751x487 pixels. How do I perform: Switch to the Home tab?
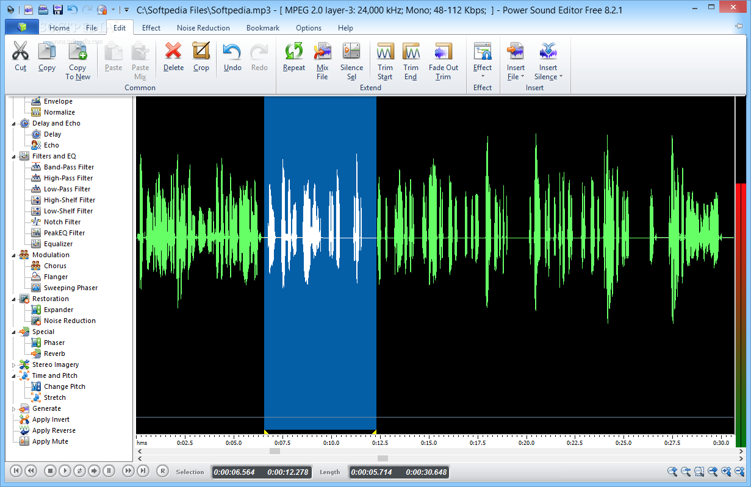click(59, 27)
